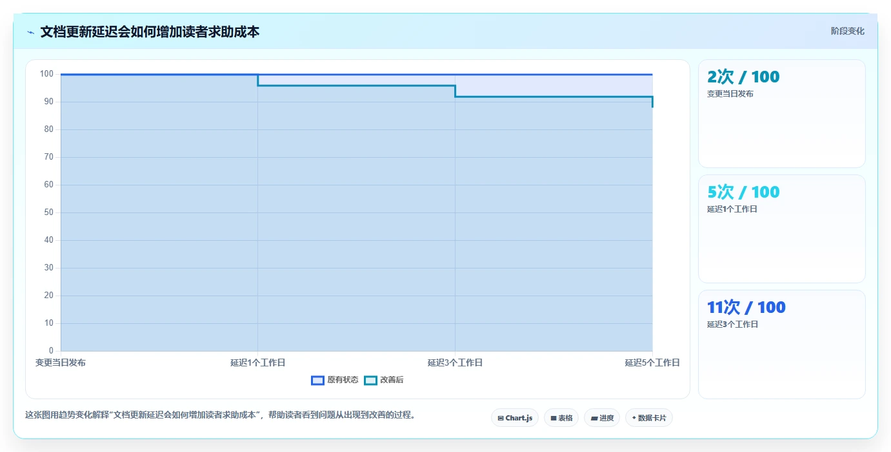Click the 进度 tag pill

coord(602,418)
